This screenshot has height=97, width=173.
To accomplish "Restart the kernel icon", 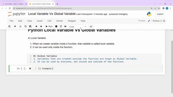I will pyautogui.click(x=61, y=26).
